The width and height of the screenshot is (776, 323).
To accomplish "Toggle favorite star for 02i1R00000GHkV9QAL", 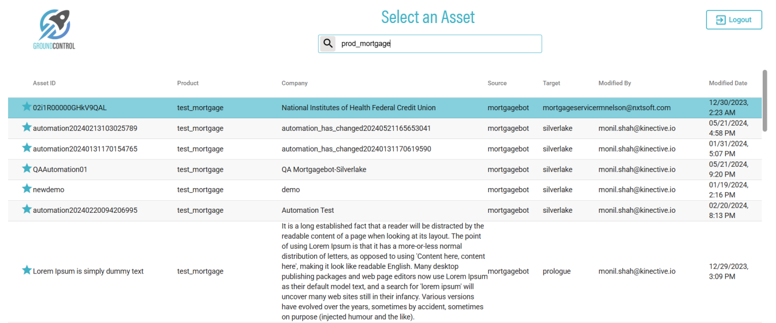I will click(27, 107).
